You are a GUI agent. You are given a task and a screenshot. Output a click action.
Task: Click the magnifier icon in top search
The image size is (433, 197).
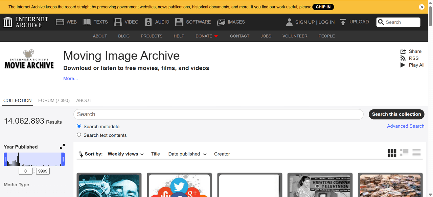point(381,22)
